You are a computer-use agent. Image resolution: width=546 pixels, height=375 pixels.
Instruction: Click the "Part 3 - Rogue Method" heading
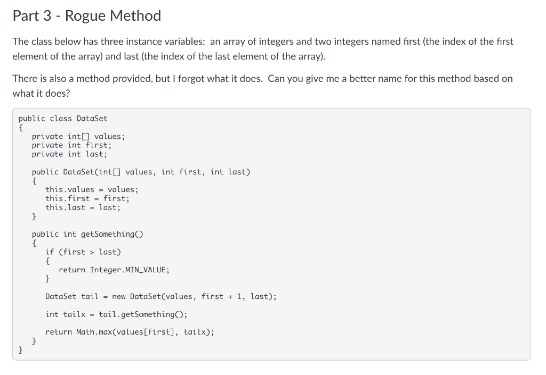point(86,16)
